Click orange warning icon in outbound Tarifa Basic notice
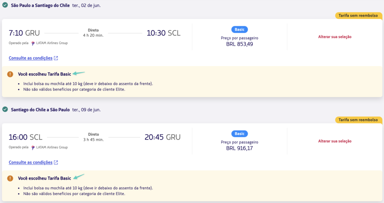The width and height of the screenshot is (384, 203). click(10, 74)
